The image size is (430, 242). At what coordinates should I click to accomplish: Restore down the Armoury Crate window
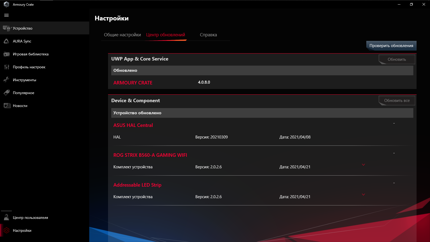point(411,4)
